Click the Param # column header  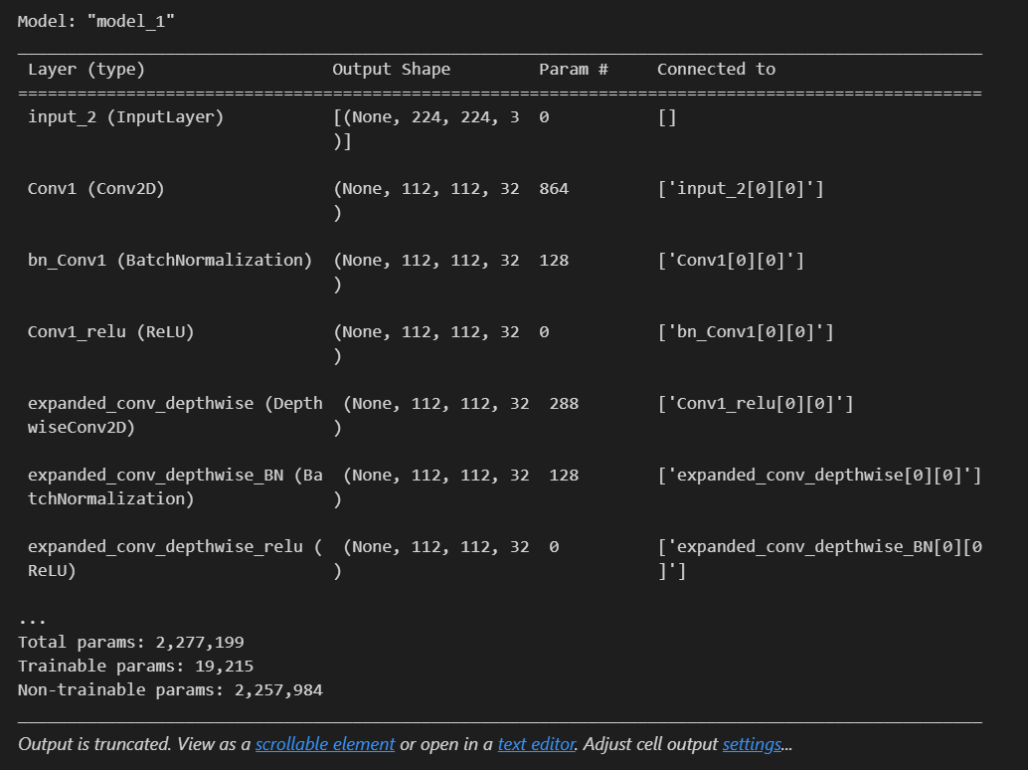pos(574,69)
